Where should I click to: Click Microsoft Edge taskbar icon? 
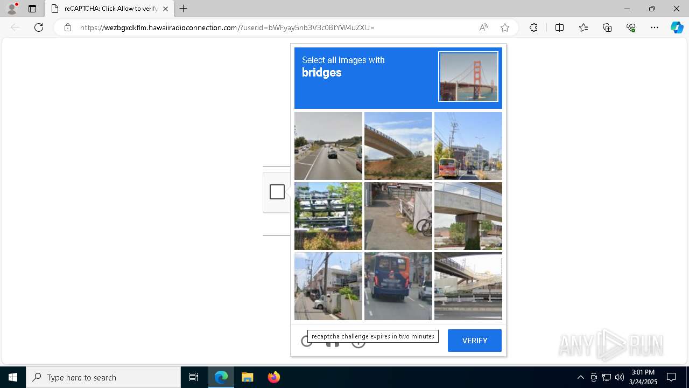(x=221, y=377)
